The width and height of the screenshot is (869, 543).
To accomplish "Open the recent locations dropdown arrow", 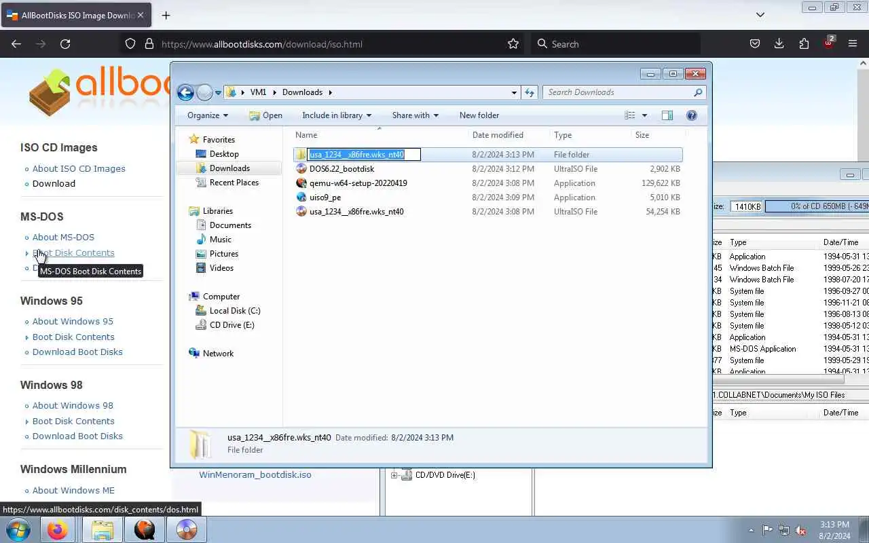I will (218, 93).
